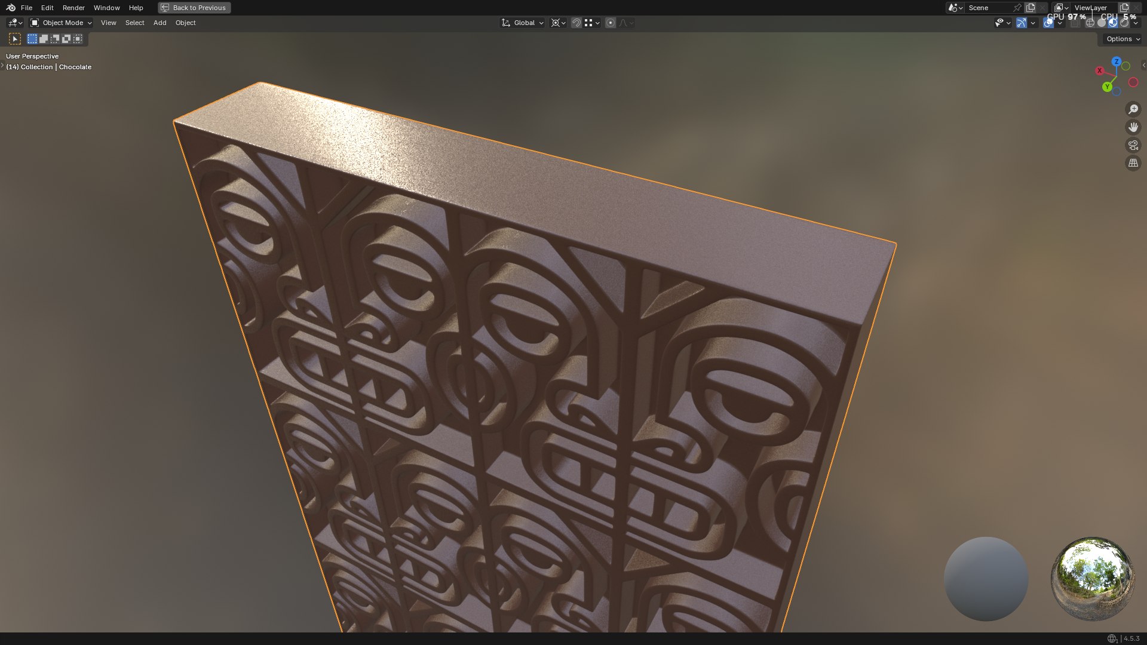Choose Invert existing selection mode

click(66, 39)
